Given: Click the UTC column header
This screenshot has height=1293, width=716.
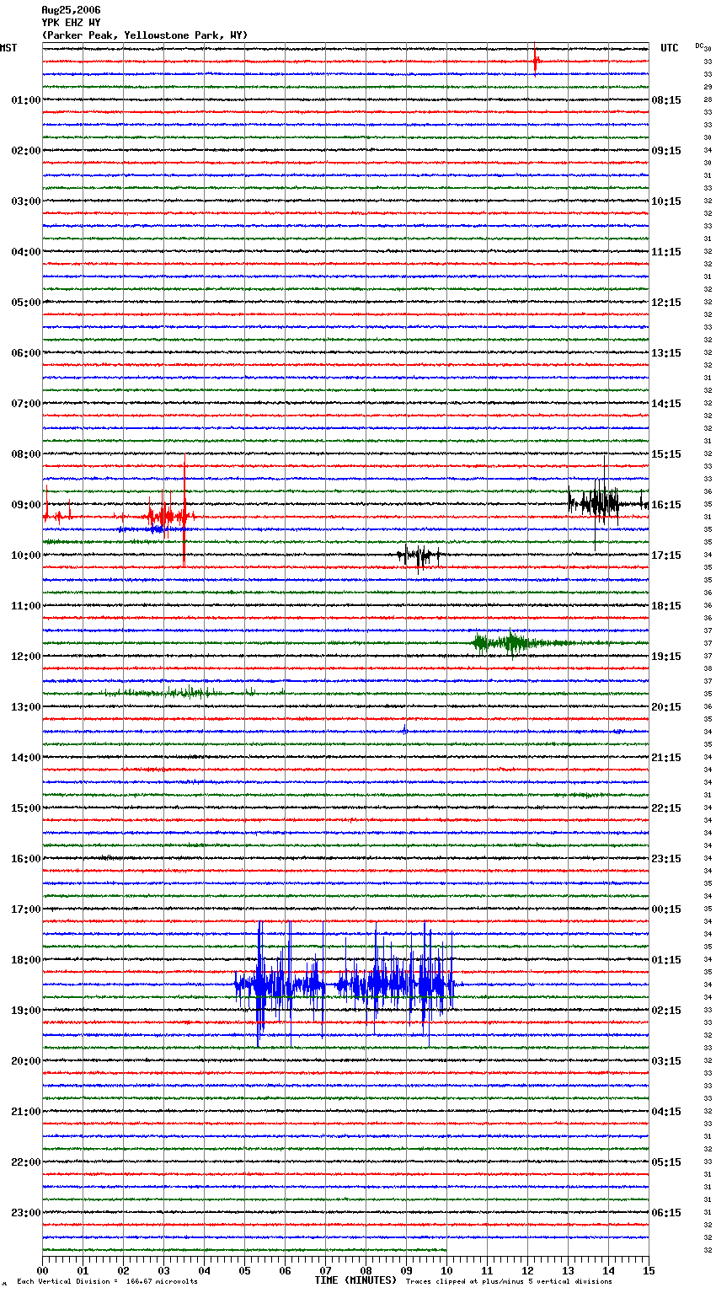Looking at the screenshot, I should (x=669, y=48).
